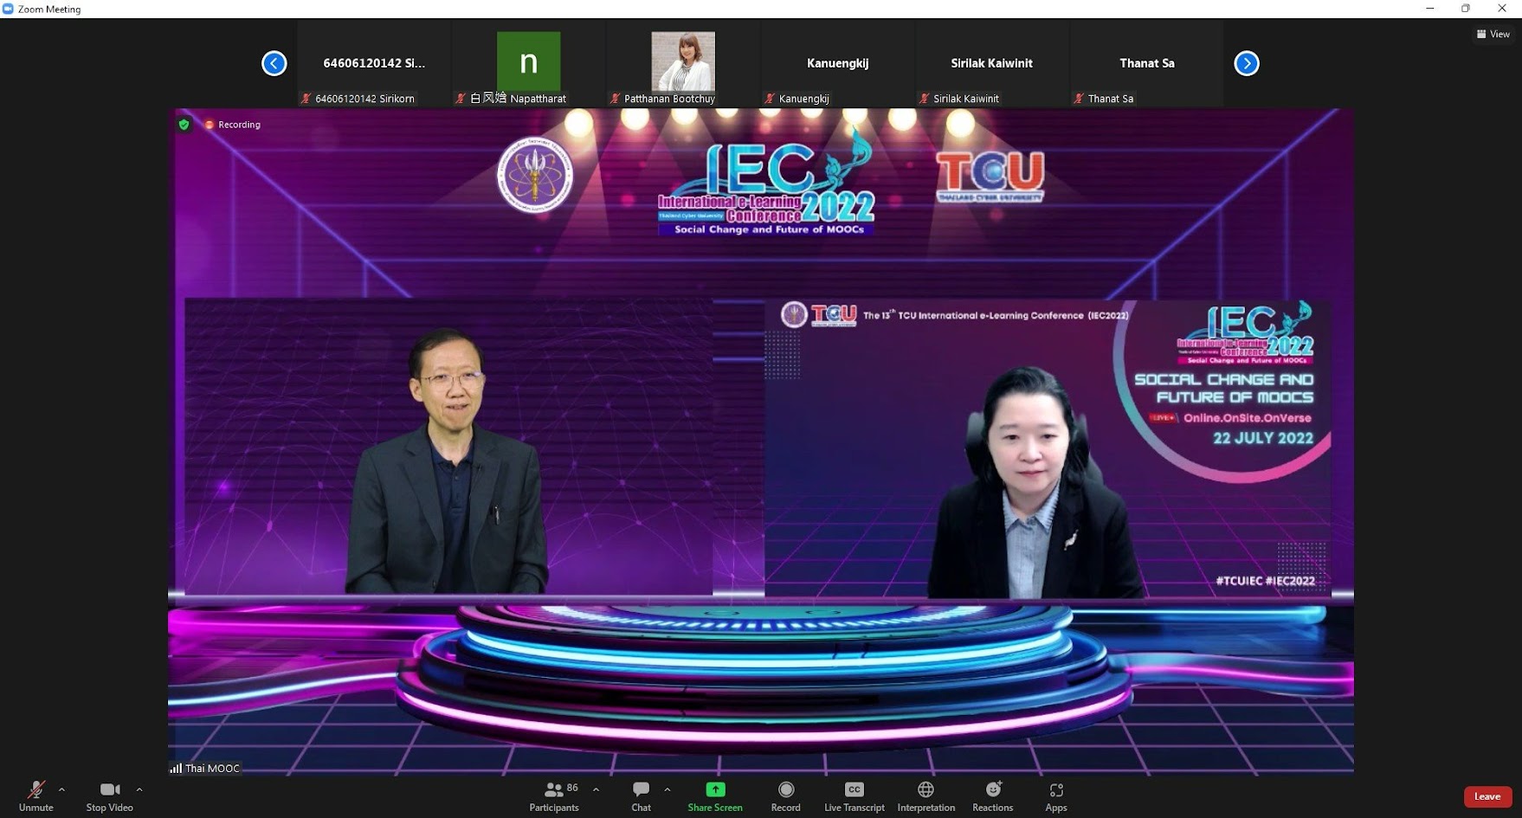This screenshot has height=818, width=1522.
Task: Open the View layout menu
Action: pyautogui.click(x=1493, y=34)
